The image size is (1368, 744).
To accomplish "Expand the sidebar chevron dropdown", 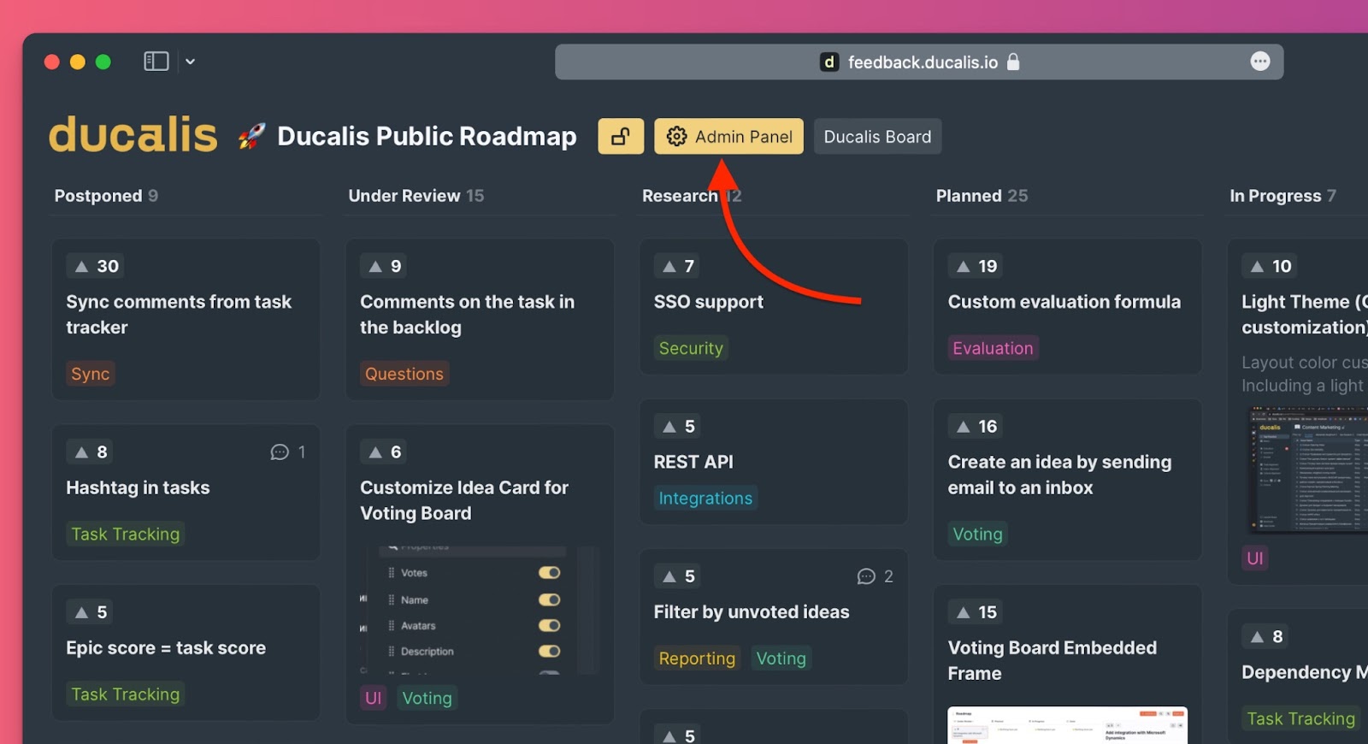I will (190, 62).
